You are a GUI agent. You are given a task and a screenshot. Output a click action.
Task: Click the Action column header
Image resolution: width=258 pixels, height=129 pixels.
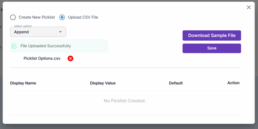pos(233,83)
